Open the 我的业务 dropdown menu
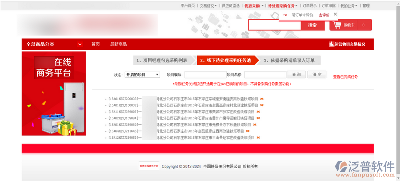The image size is (400, 183). (349, 6)
